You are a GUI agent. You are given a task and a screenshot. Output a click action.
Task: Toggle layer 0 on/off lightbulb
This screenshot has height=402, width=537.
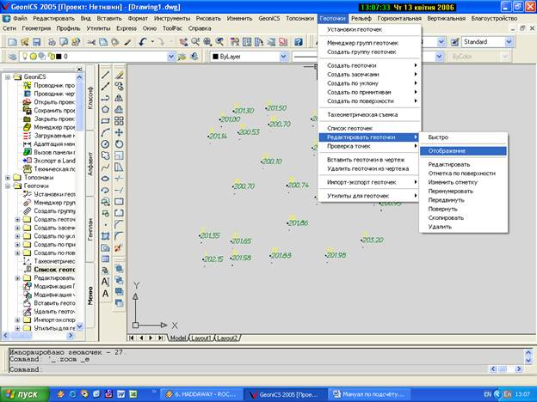(25, 57)
